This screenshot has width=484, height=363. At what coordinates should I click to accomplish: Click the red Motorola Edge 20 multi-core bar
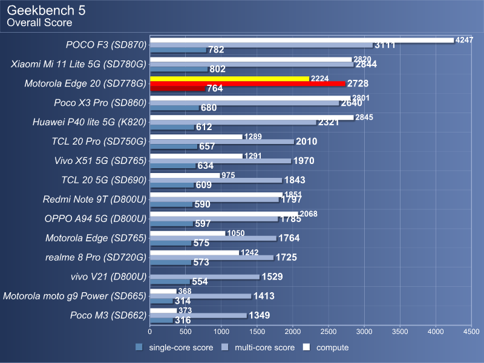click(247, 83)
